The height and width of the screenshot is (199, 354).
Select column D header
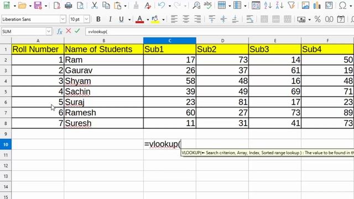click(222, 40)
